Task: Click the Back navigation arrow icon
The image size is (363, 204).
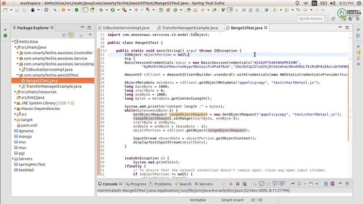Action: click(x=305, y=10)
